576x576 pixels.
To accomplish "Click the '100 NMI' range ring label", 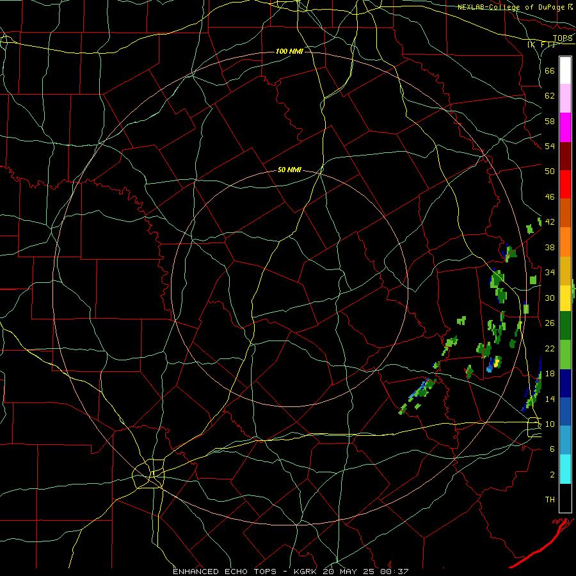I will tap(289, 51).
